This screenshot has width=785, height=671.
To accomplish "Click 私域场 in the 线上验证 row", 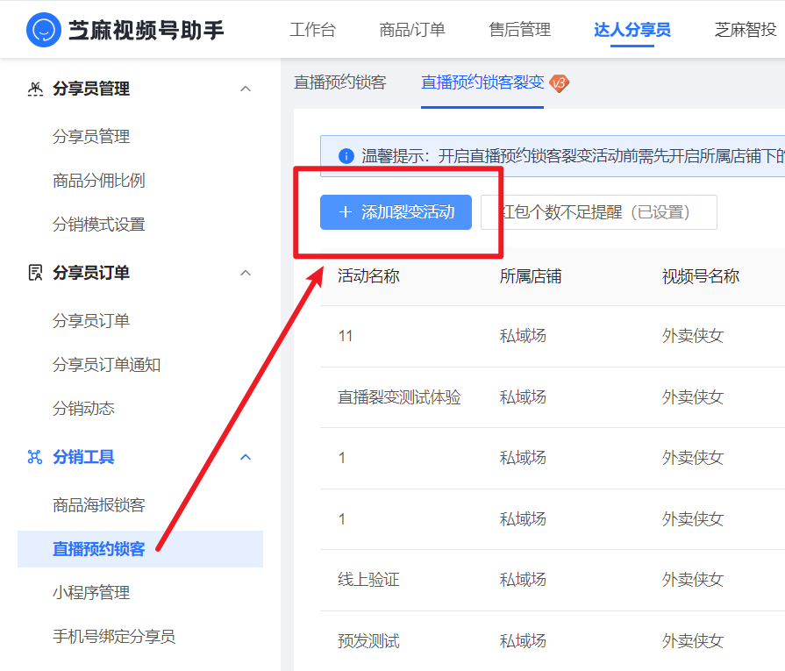I will 523,580.
